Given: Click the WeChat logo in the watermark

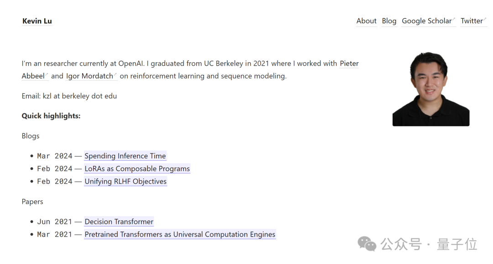Looking at the screenshot, I should [x=367, y=244].
